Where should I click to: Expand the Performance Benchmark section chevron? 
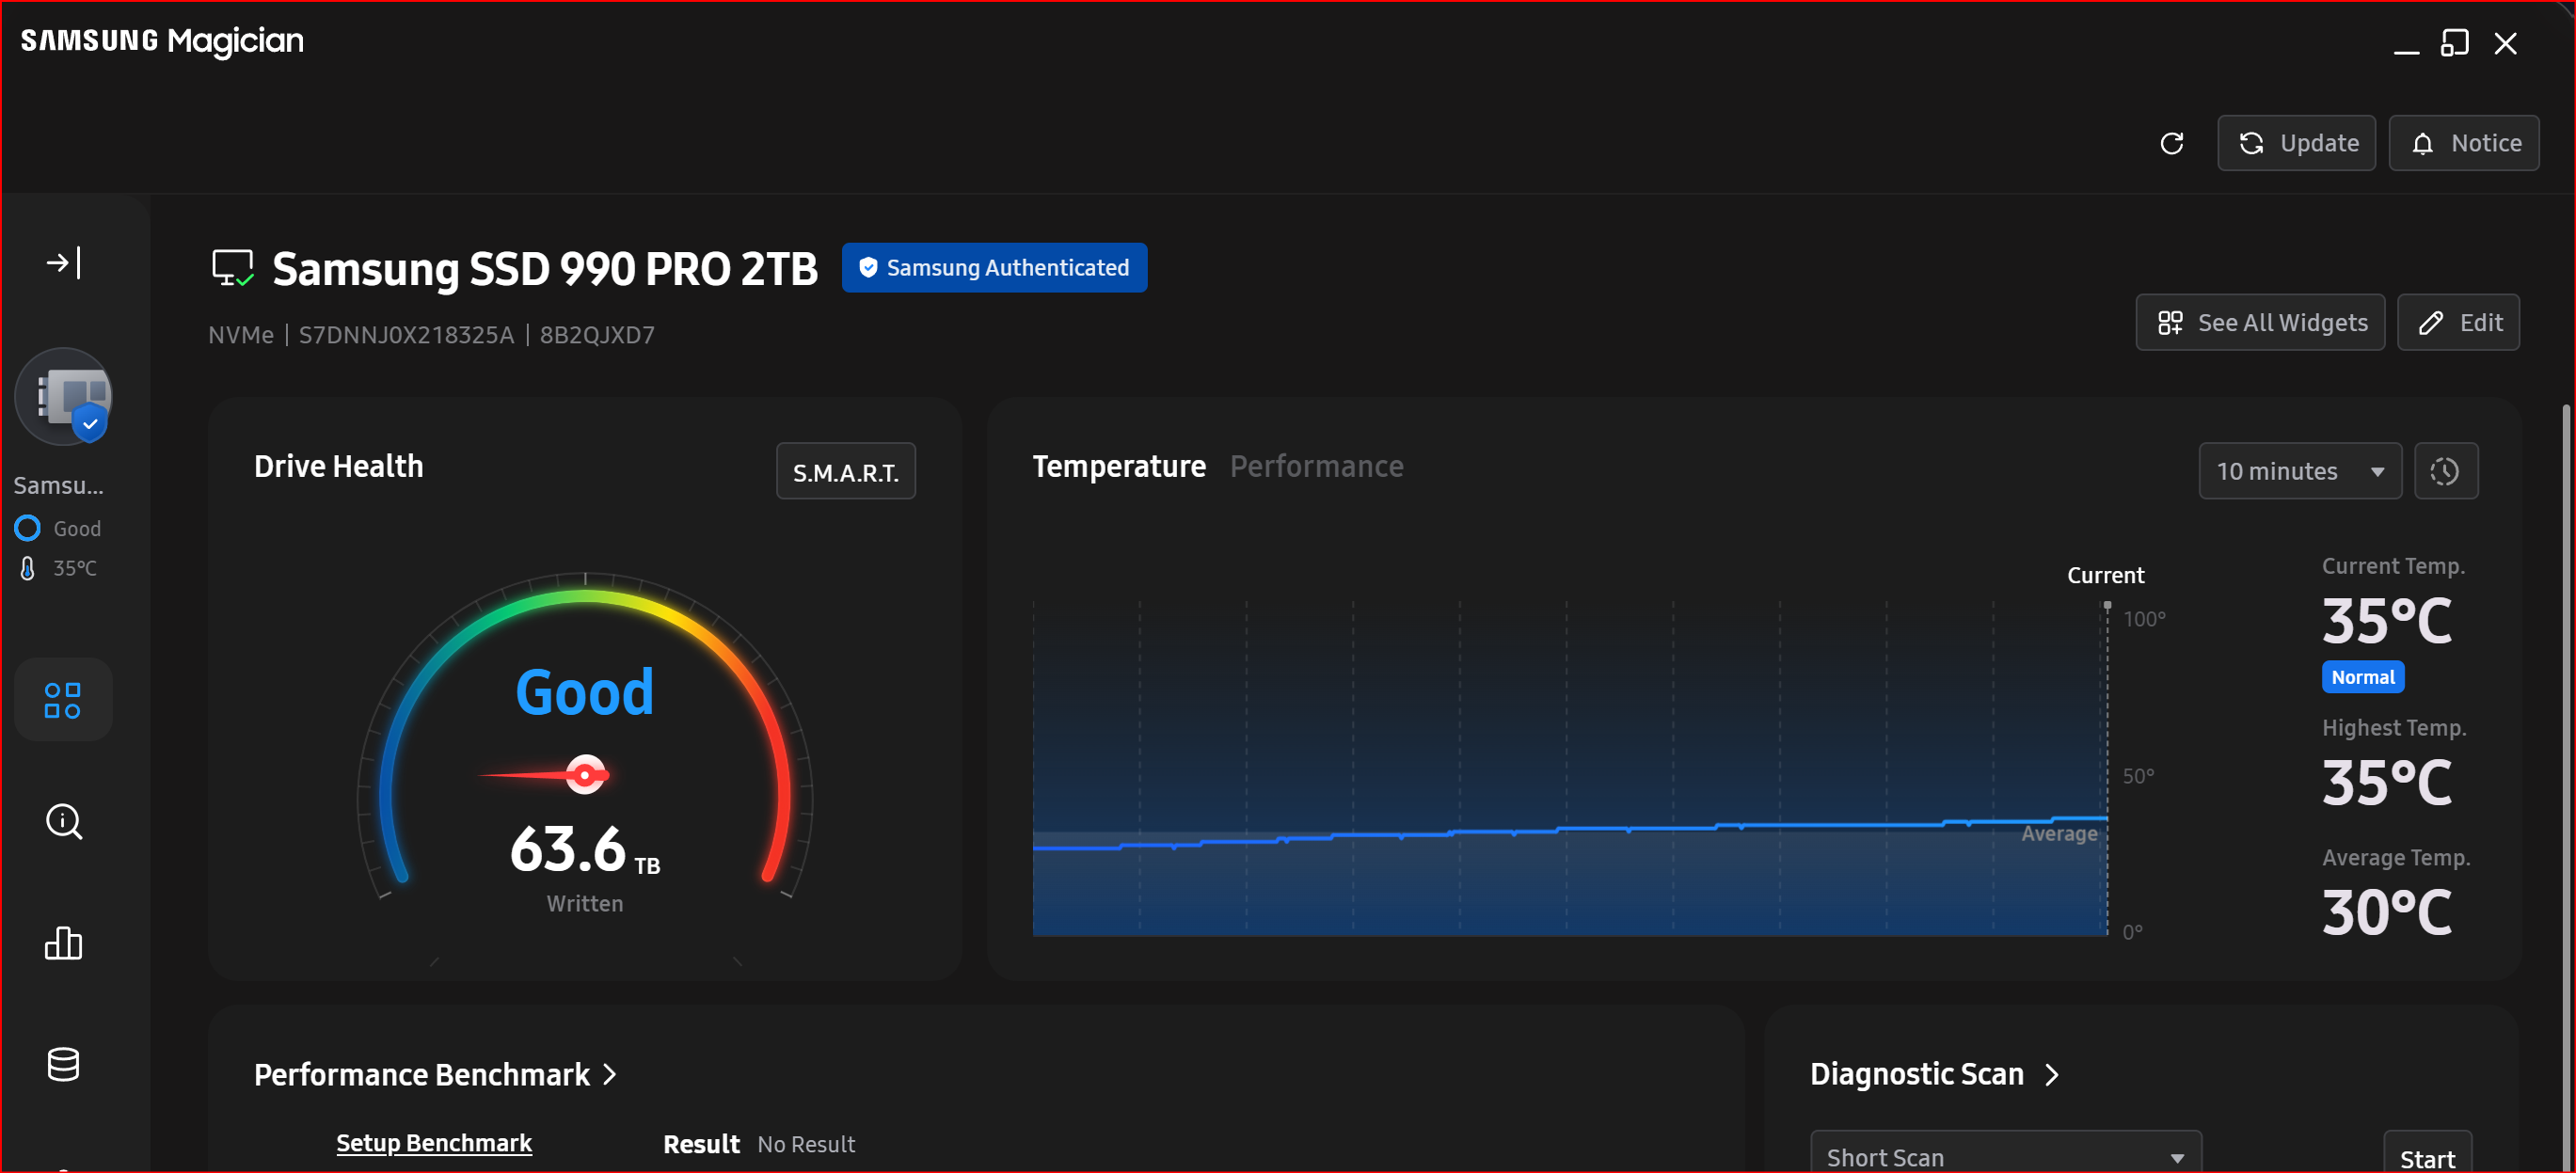point(610,1075)
